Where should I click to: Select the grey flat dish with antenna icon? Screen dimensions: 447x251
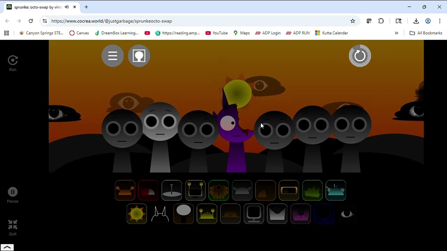tap(172, 190)
